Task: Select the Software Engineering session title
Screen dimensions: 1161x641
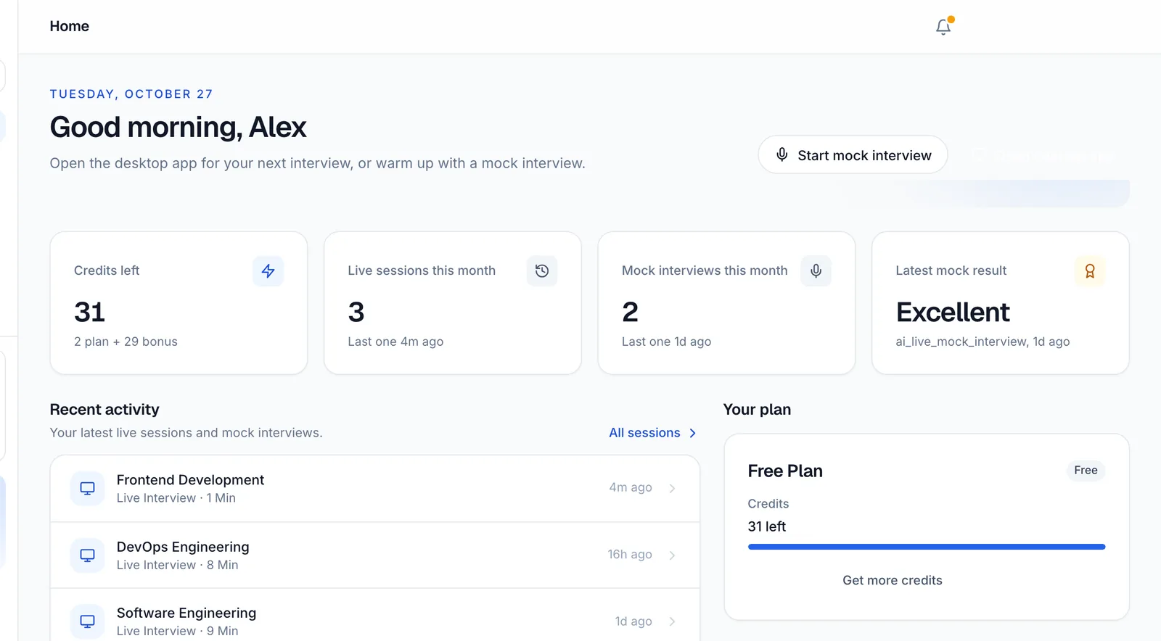Action: pos(186,613)
